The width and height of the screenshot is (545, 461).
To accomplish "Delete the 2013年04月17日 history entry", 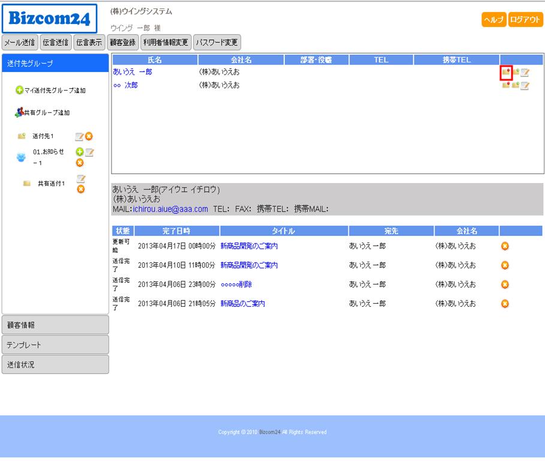I will [505, 246].
